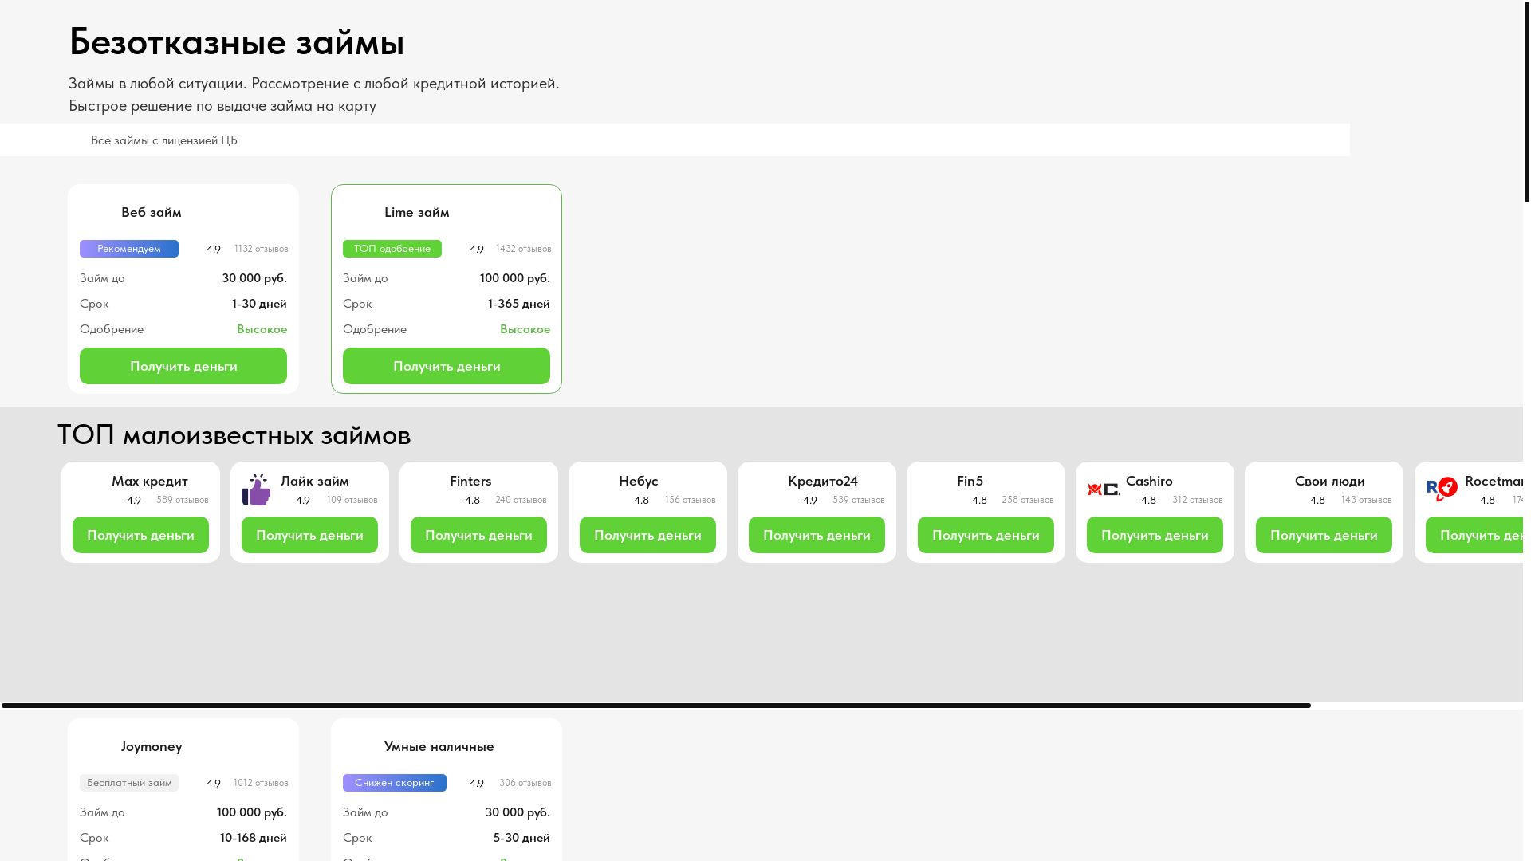Viewport: 1531px width, 861px height.
Task: Click Получить деньги under Лайк займ
Action: tap(309, 535)
